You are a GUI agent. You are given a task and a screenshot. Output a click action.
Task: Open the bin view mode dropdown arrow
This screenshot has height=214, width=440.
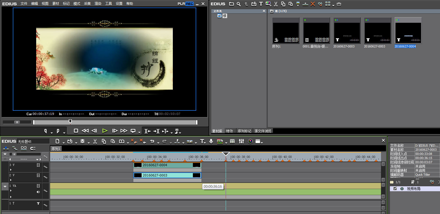(x=333, y=5)
